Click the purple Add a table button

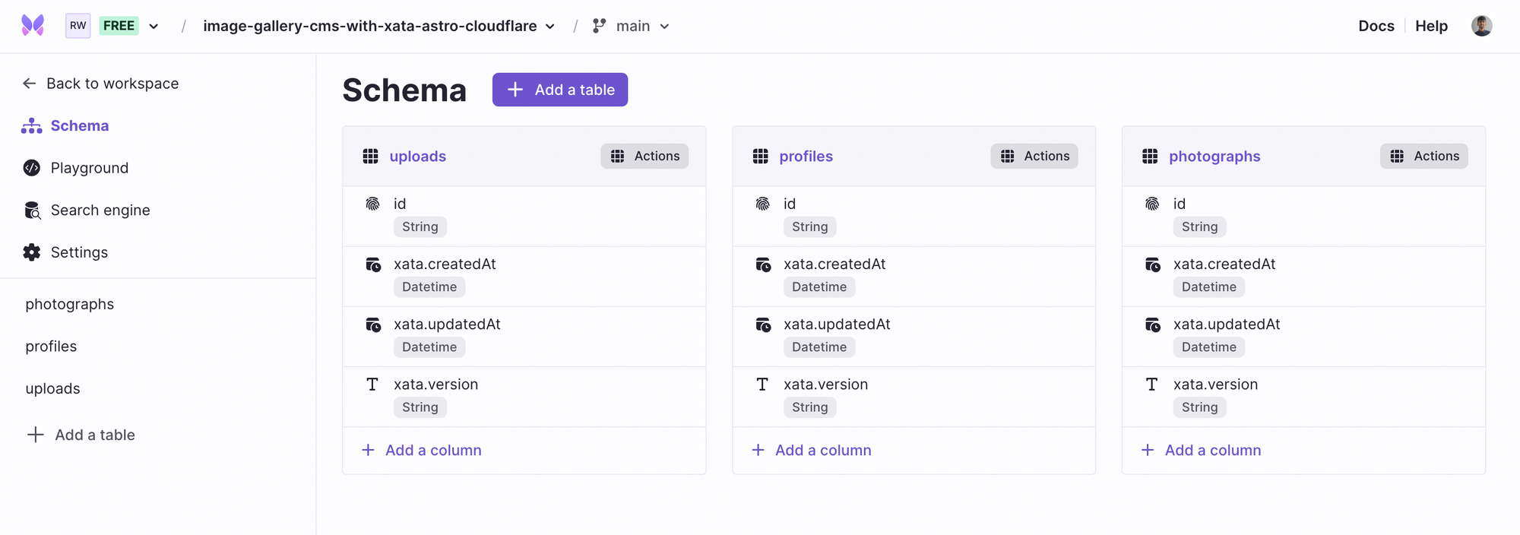[x=560, y=90]
